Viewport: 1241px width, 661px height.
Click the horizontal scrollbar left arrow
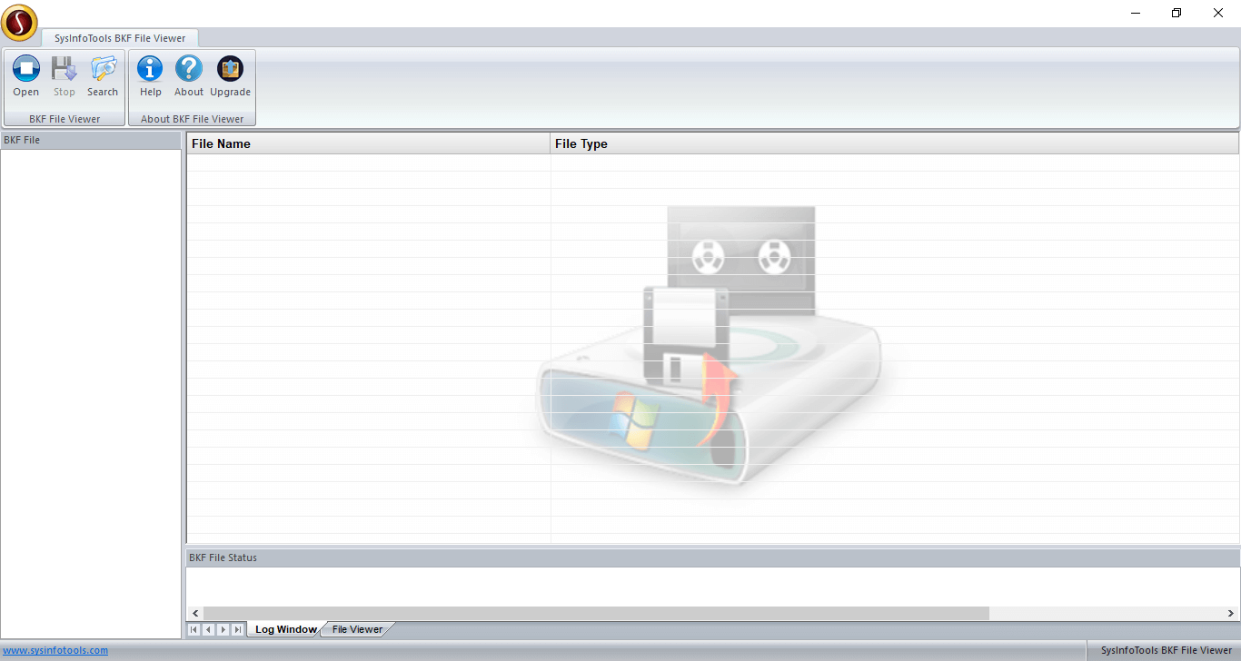[194, 614]
